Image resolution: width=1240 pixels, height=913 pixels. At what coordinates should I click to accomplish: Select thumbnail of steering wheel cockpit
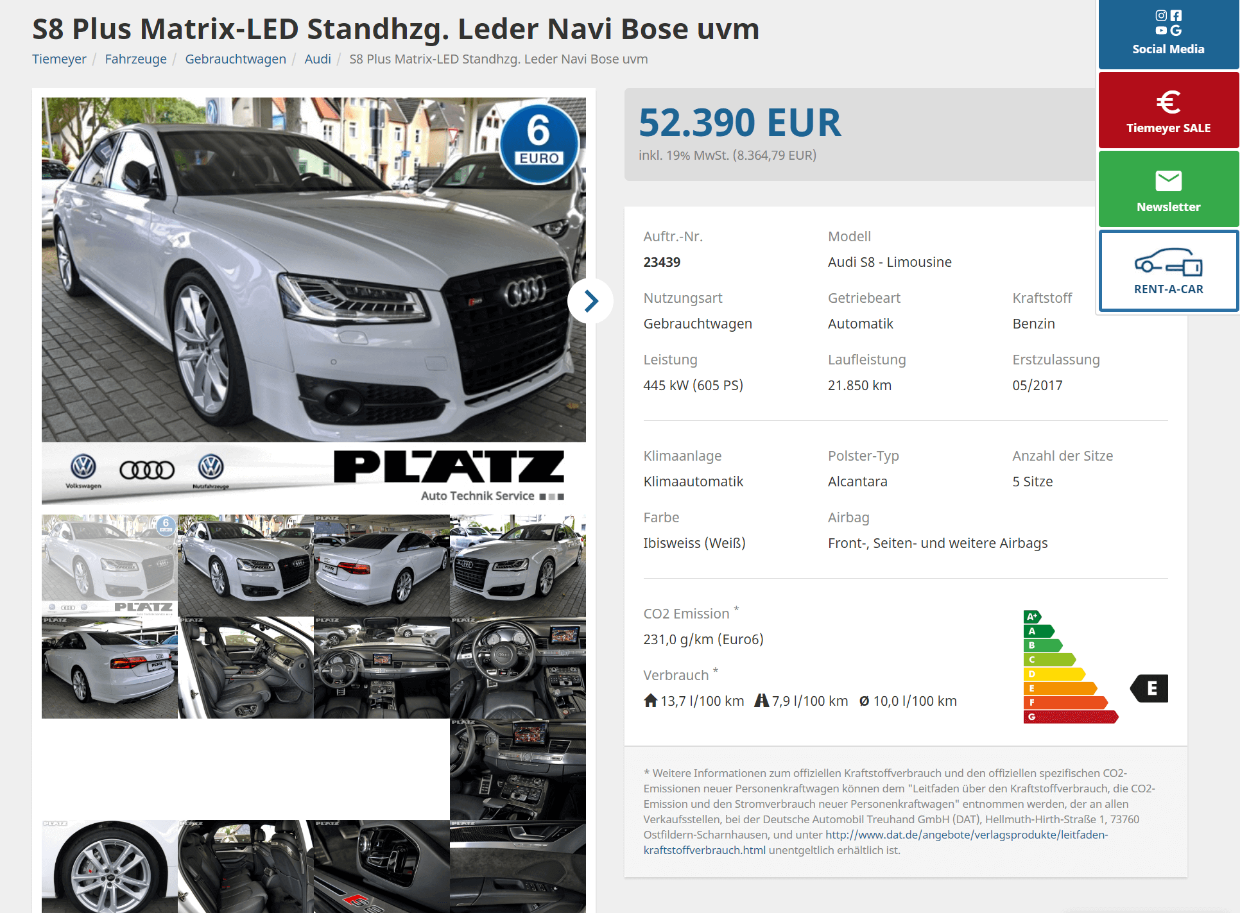518,667
